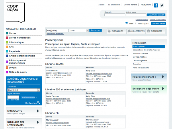Click the recueils-pk email link
This screenshot has height=129, width=172.
pyautogui.click(x=97, y=122)
